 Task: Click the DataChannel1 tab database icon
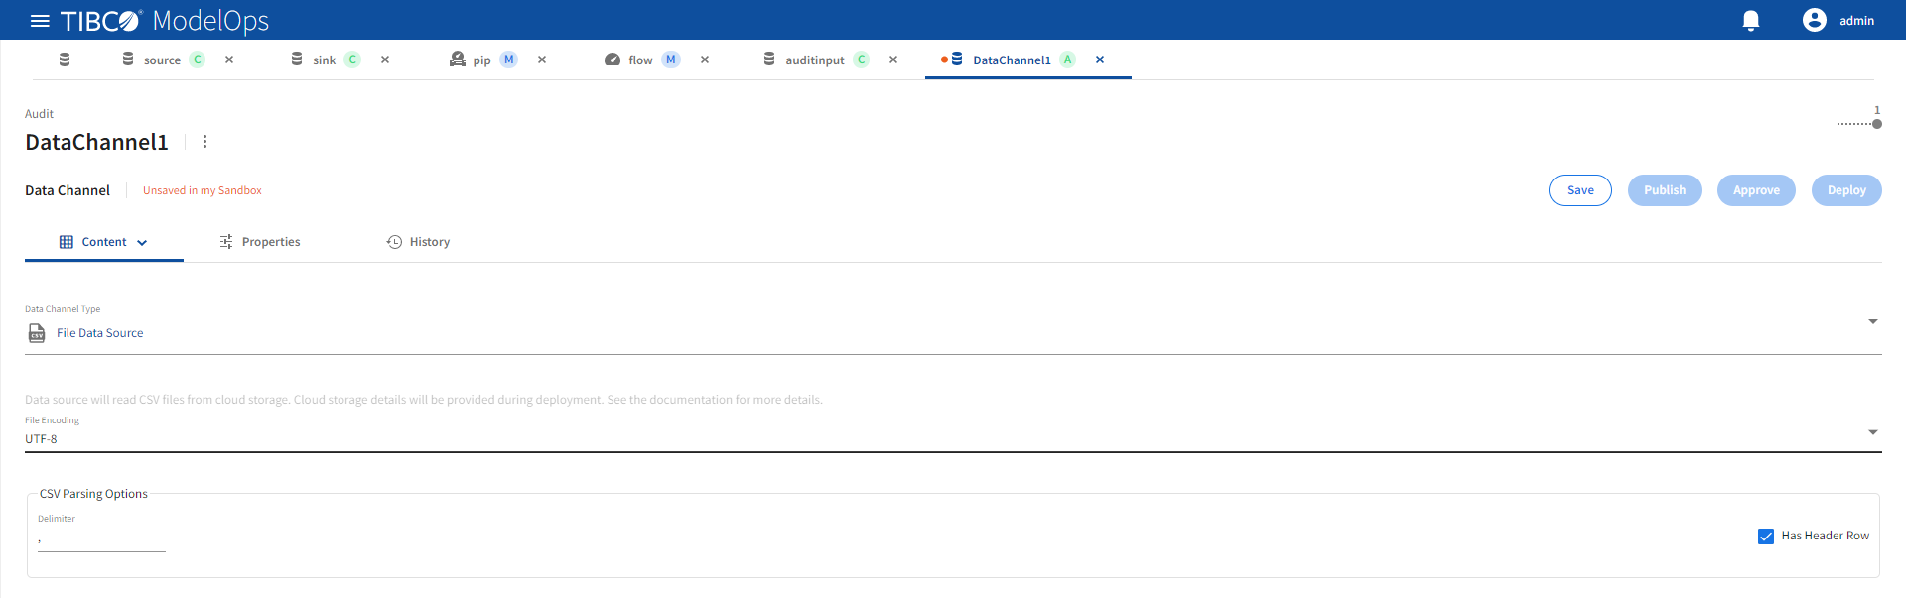click(x=957, y=60)
